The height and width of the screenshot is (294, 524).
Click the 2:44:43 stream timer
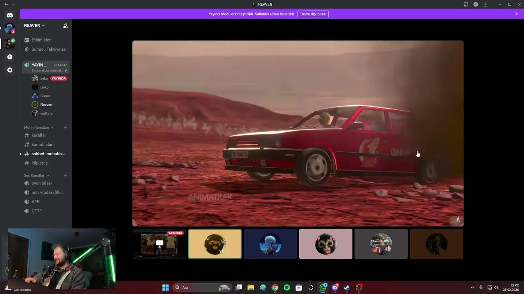[61, 65]
